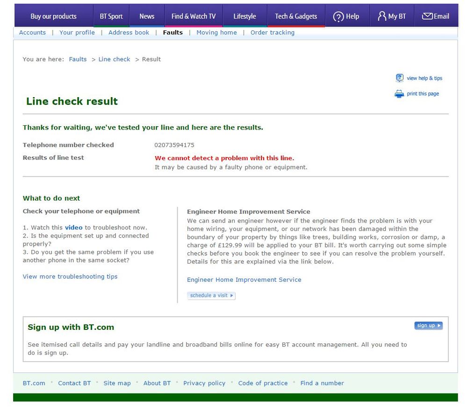Click the bold 'Engineer Home Improvement Service' heading
This screenshot has width=467, height=407.
click(x=248, y=212)
